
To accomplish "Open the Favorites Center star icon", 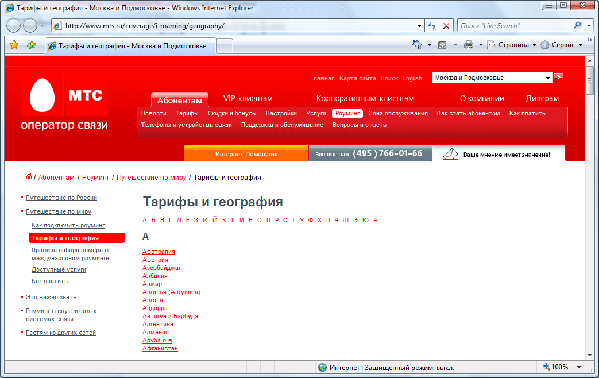I will 14,45.
